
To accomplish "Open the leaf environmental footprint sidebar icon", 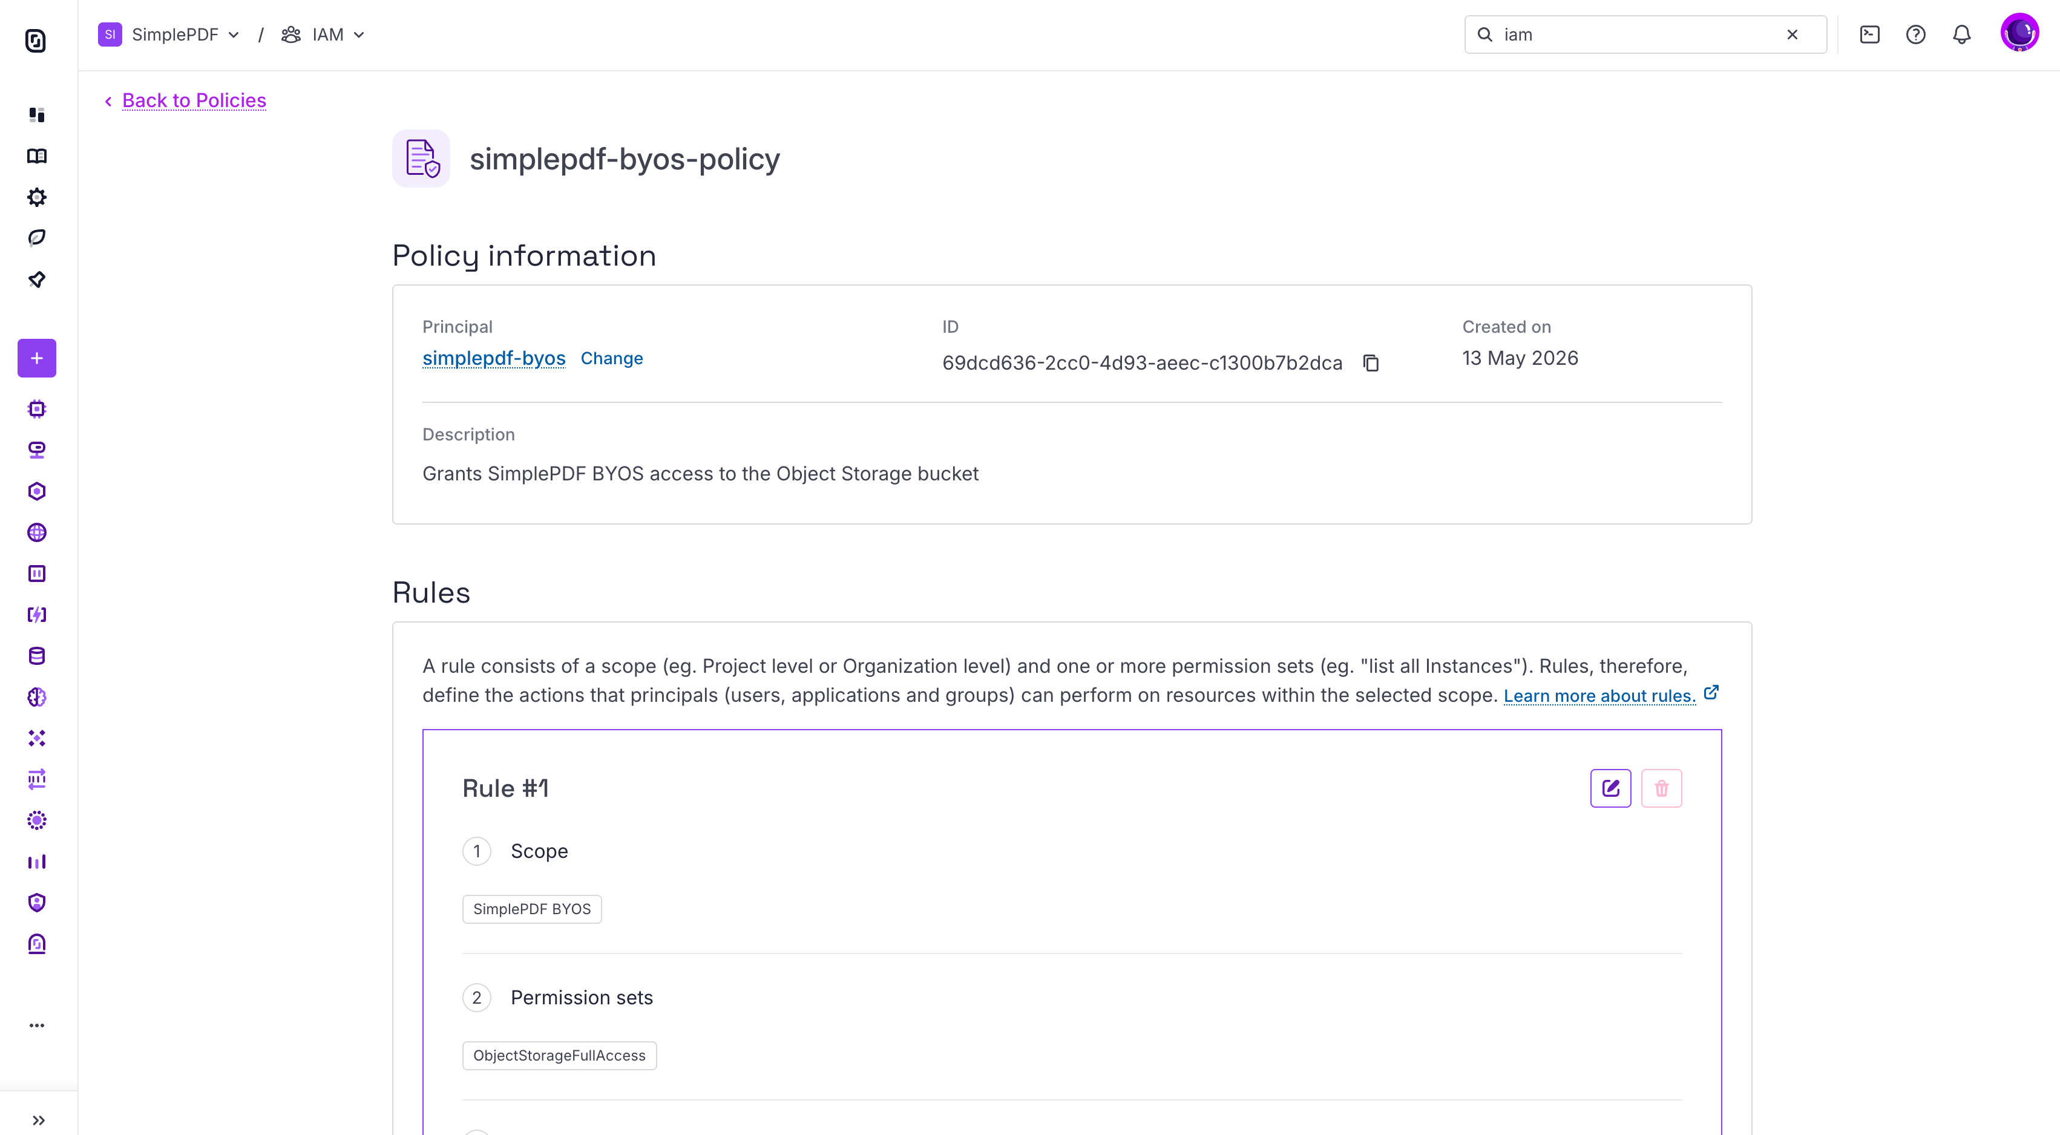I will tap(37, 237).
